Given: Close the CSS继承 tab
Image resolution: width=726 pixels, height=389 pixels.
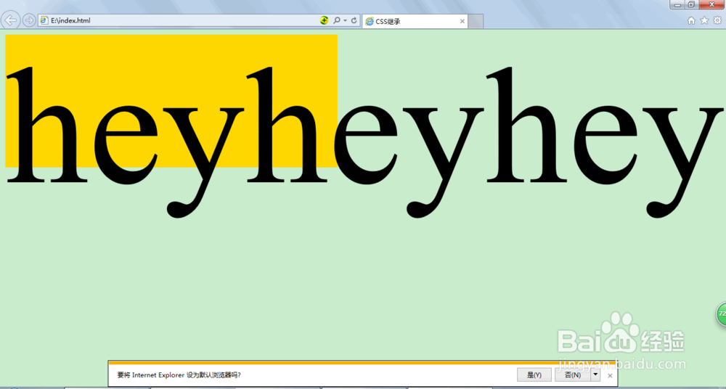Looking at the screenshot, I should tap(462, 21).
